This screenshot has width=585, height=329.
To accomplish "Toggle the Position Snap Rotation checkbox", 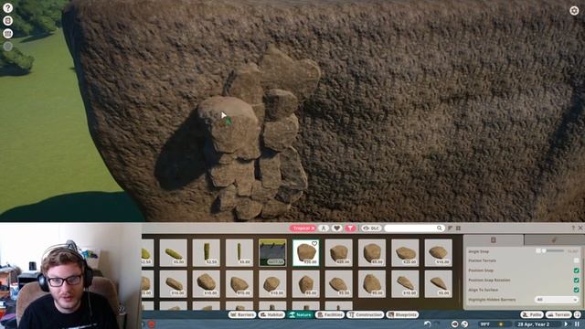I will click(577, 280).
